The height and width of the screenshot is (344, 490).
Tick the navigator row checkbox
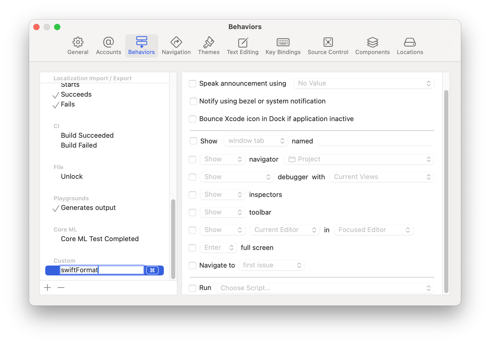click(192, 160)
